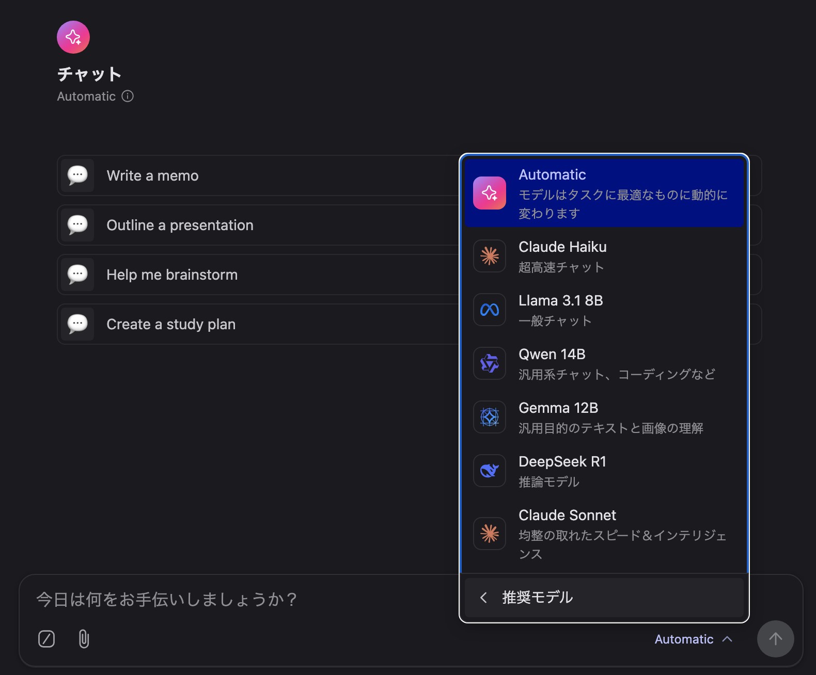816x675 pixels.
Task: Open the slash command icon in message box
Action: click(x=46, y=639)
